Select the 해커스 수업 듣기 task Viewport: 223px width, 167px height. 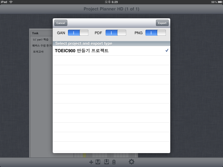point(42,46)
